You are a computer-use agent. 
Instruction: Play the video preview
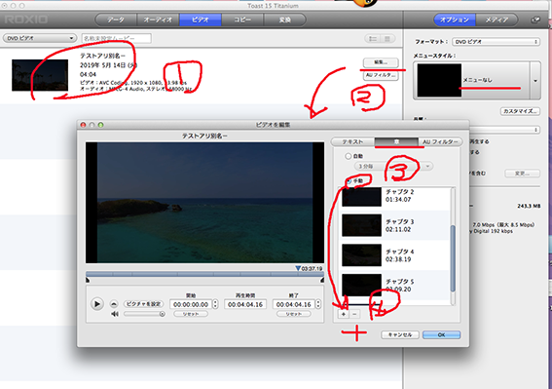96,303
